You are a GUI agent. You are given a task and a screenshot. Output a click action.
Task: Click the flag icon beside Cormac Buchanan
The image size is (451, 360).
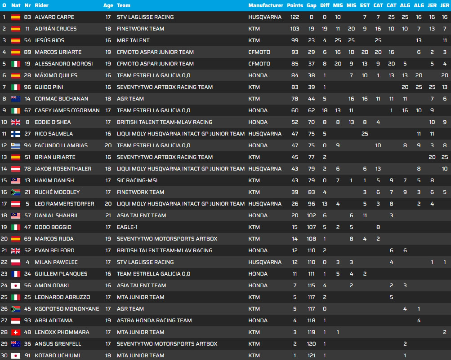pyautogui.click(x=16, y=99)
